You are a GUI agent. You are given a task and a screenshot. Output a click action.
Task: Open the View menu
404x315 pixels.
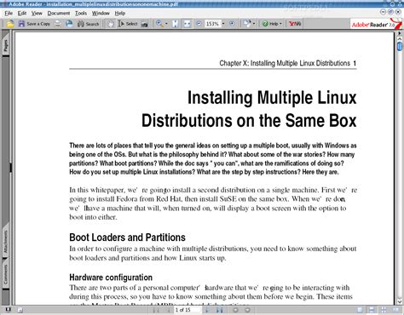37,13
